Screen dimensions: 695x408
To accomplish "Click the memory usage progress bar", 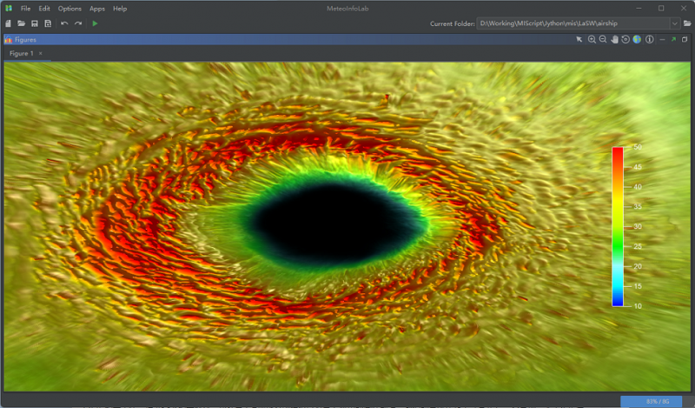I will pos(657,401).
